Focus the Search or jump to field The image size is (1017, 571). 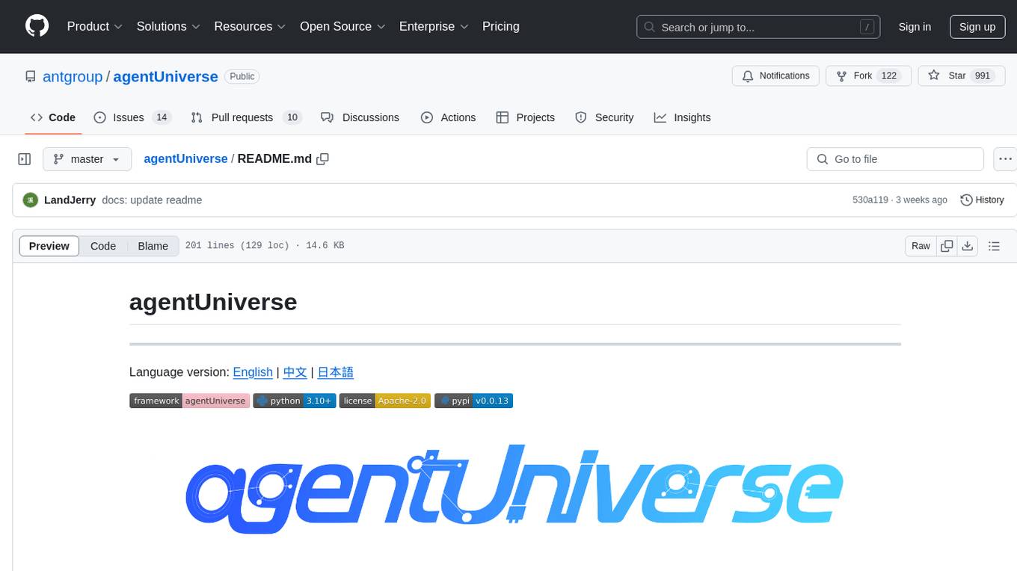click(757, 27)
